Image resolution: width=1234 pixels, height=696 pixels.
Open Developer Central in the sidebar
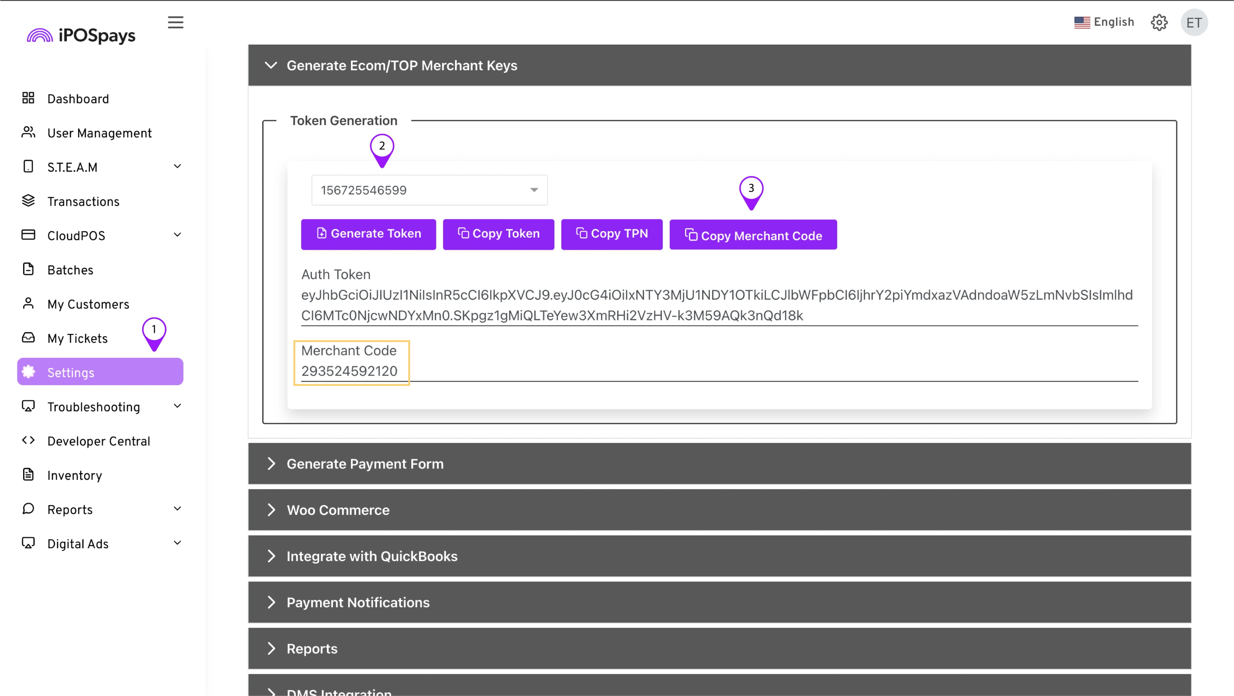[x=99, y=441]
